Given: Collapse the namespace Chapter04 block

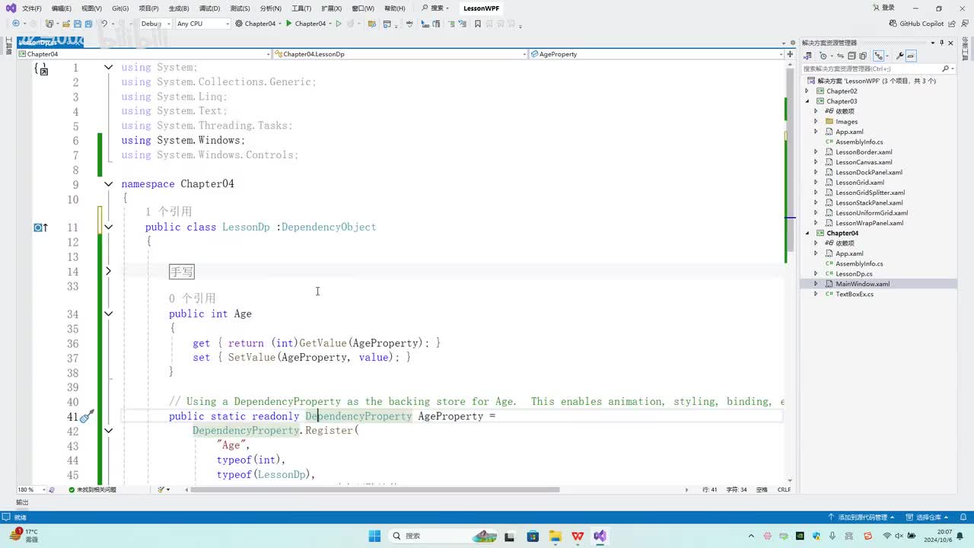Looking at the screenshot, I should pos(108,183).
